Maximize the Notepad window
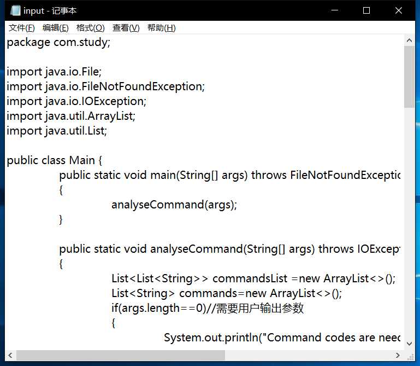Screen dimensions: 420x366 pos(366,10)
